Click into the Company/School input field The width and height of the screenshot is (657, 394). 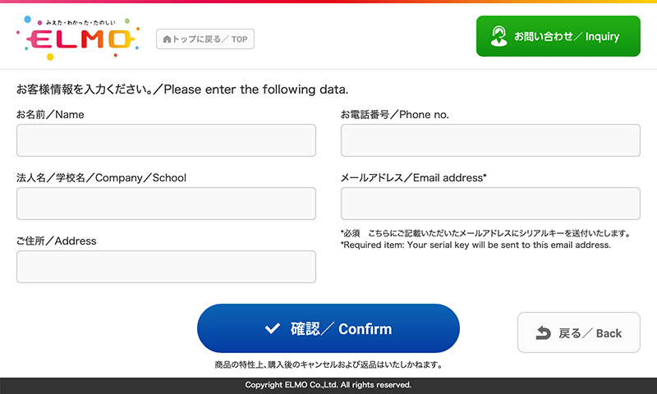click(166, 204)
